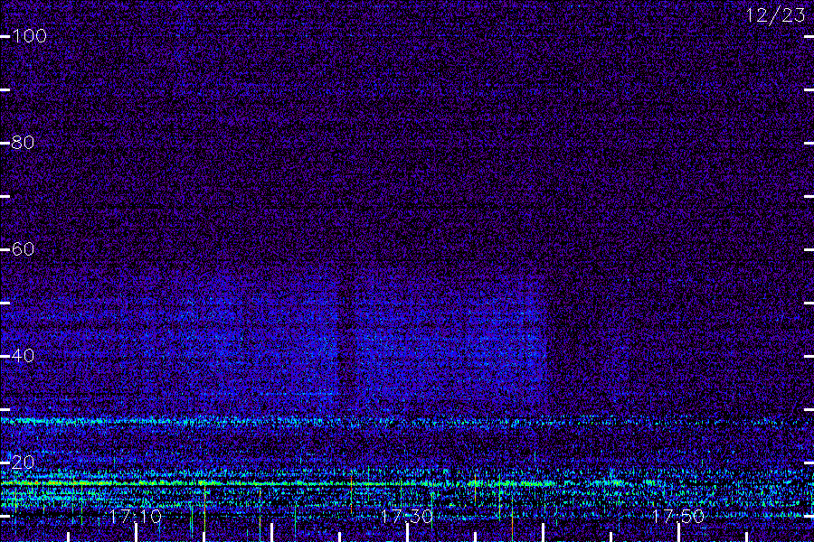Screen dimensions: 814x542
Task: Click the 80 frequency axis label
Action: 23,142
